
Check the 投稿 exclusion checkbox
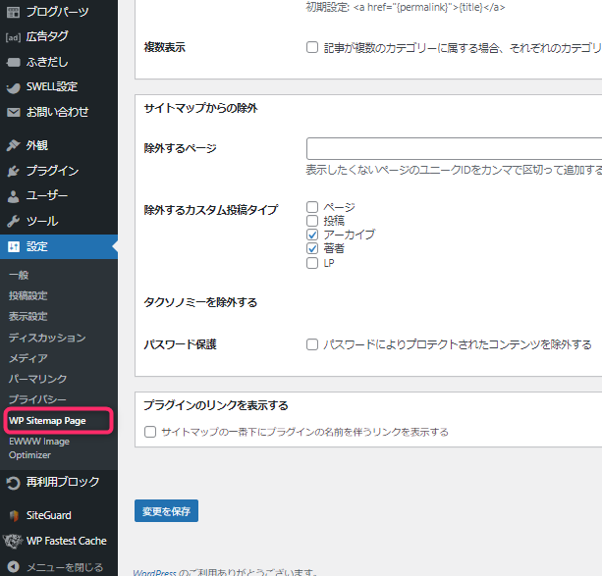click(x=312, y=221)
